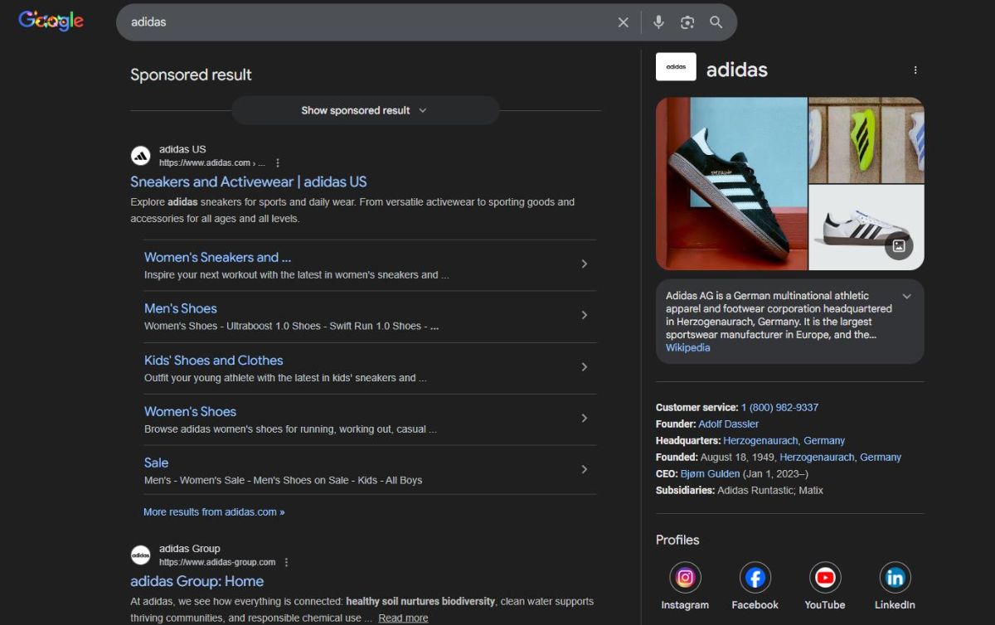Click the Google logo

(x=51, y=22)
